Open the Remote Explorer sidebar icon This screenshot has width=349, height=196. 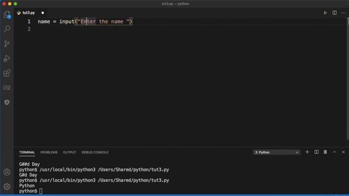(7, 88)
